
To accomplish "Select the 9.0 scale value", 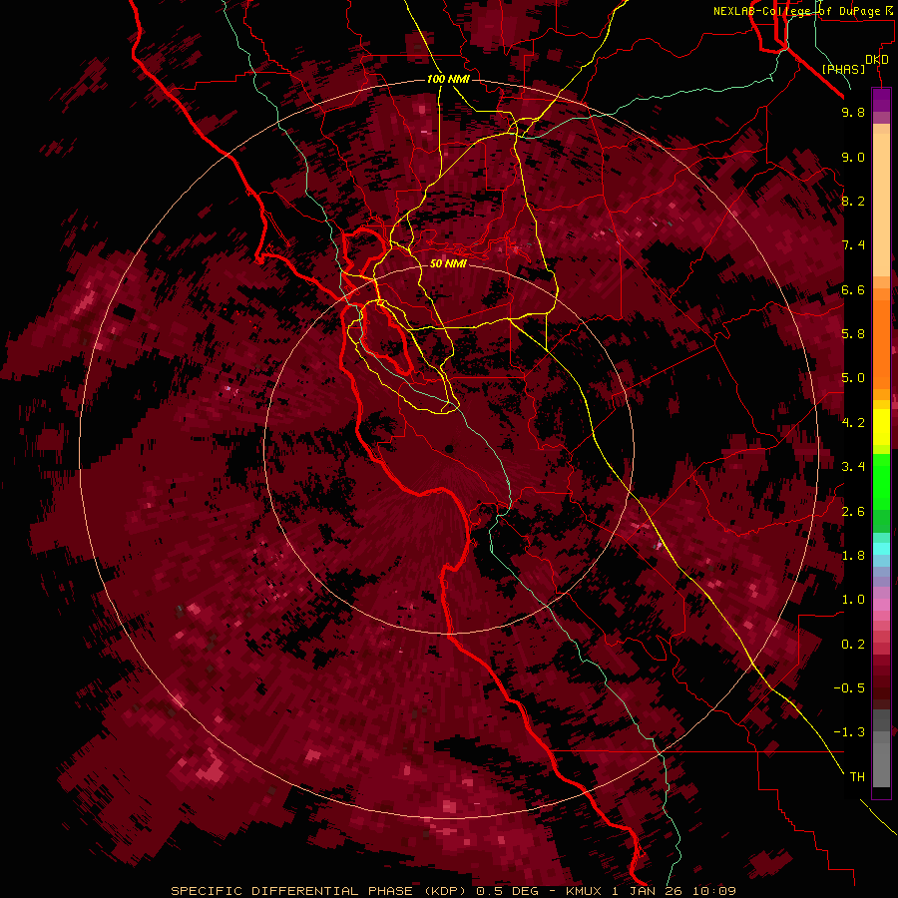I will tap(853, 157).
